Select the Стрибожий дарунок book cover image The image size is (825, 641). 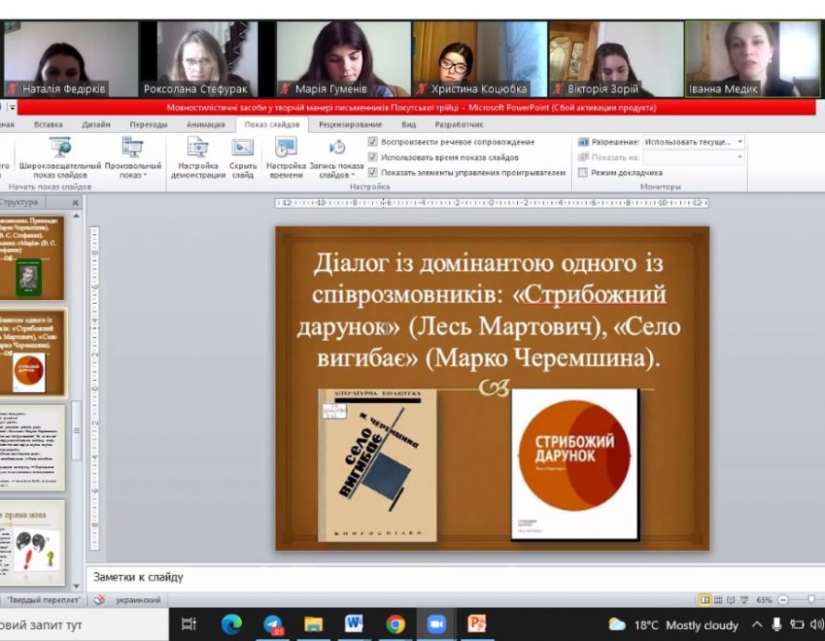click(575, 463)
